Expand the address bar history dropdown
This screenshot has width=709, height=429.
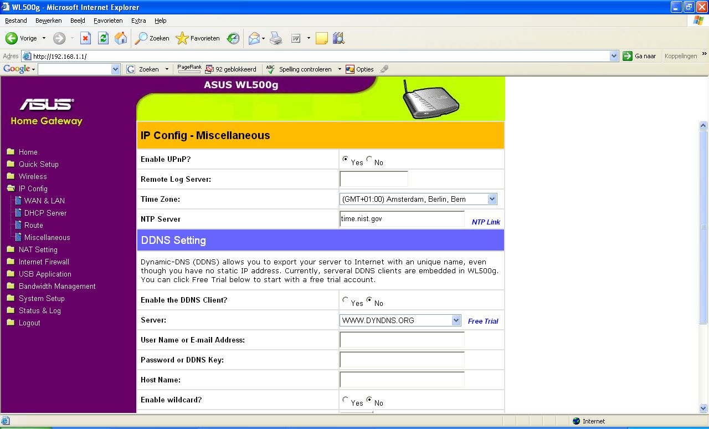[x=614, y=56]
